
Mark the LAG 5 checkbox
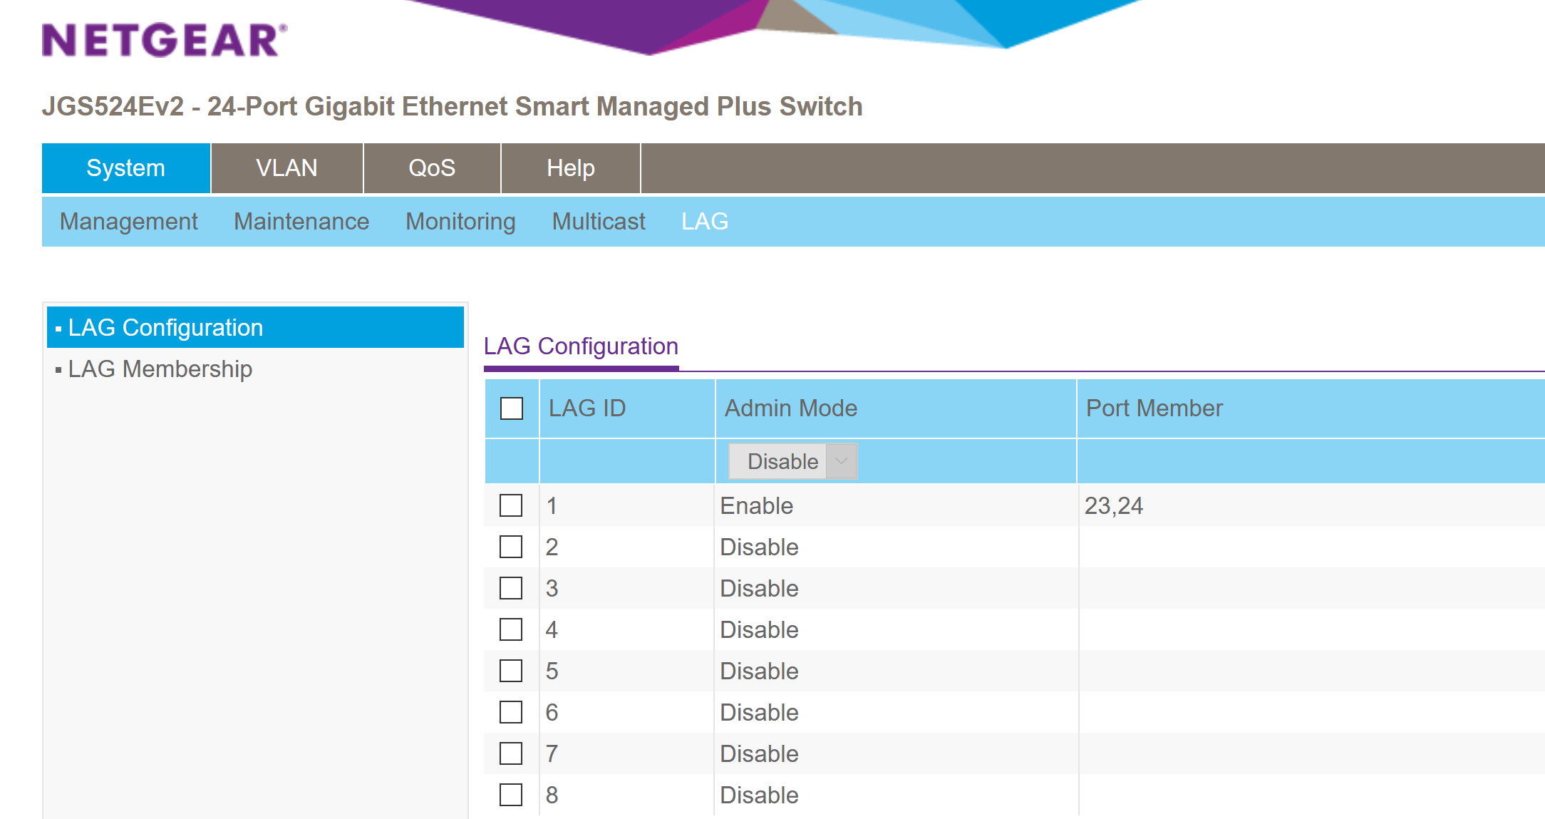[511, 671]
